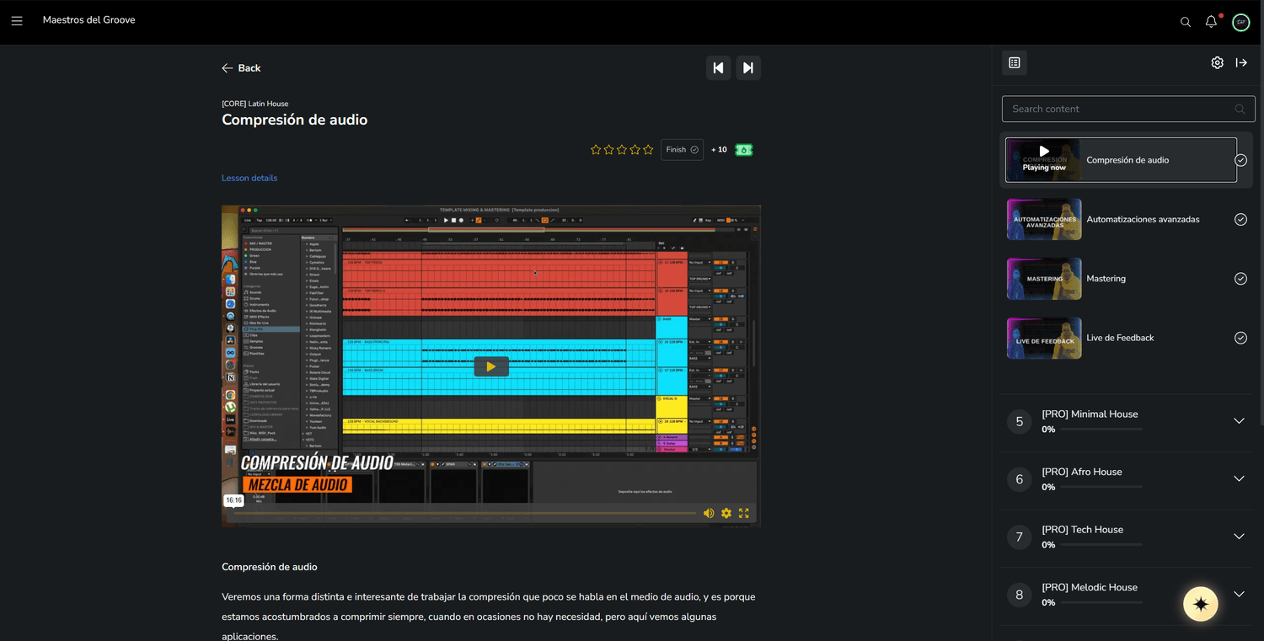Image resolution: width=1264 pixels, height=641 pixels.
Task: Toggle completion check for Automatizaciones avanzadas
Action: (x=1240, y=219)
